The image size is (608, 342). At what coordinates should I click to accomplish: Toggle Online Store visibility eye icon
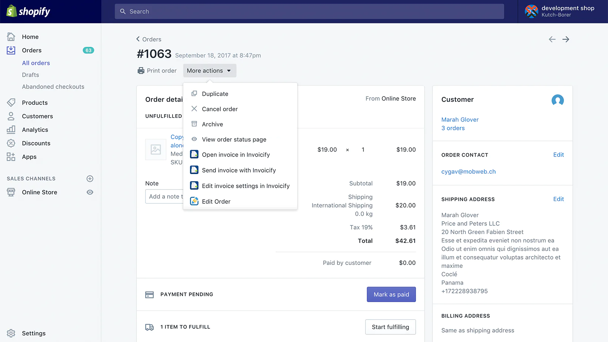tap(90, 192)
